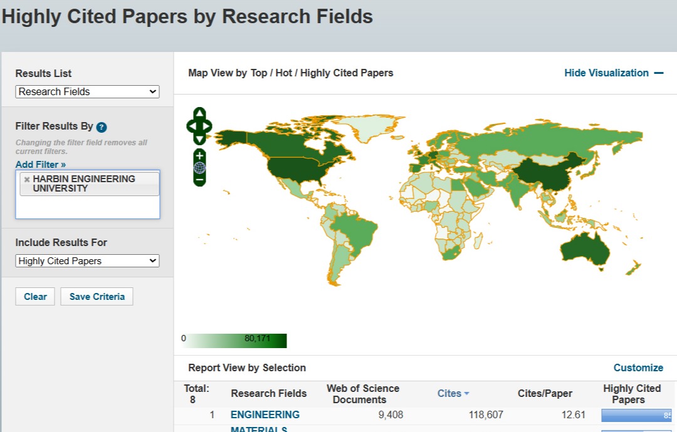This screenshot has height=432, width=677.
Task: Click the Save Criteria button
Action: tap(97, 297)
